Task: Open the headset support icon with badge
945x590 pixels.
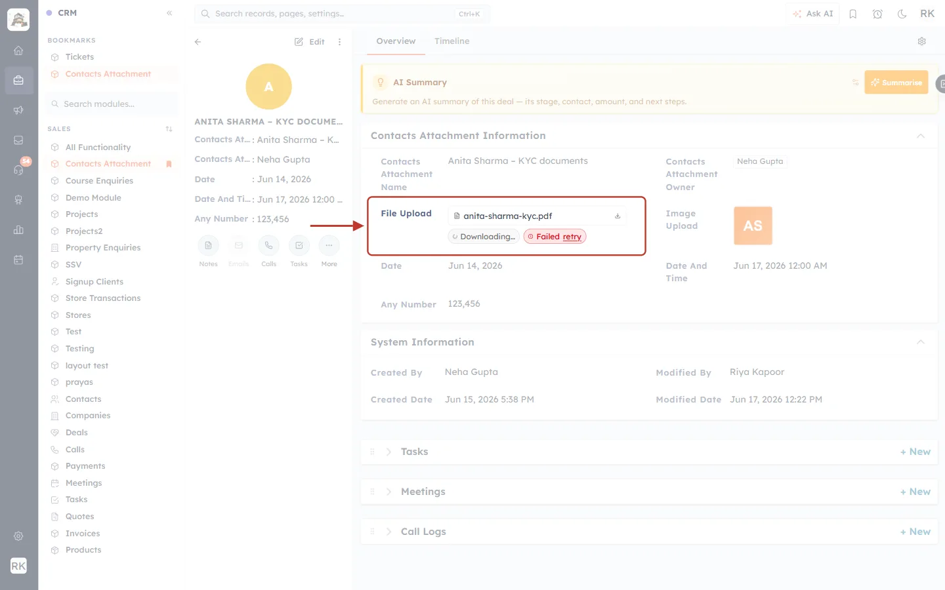Action: [18, 170]
